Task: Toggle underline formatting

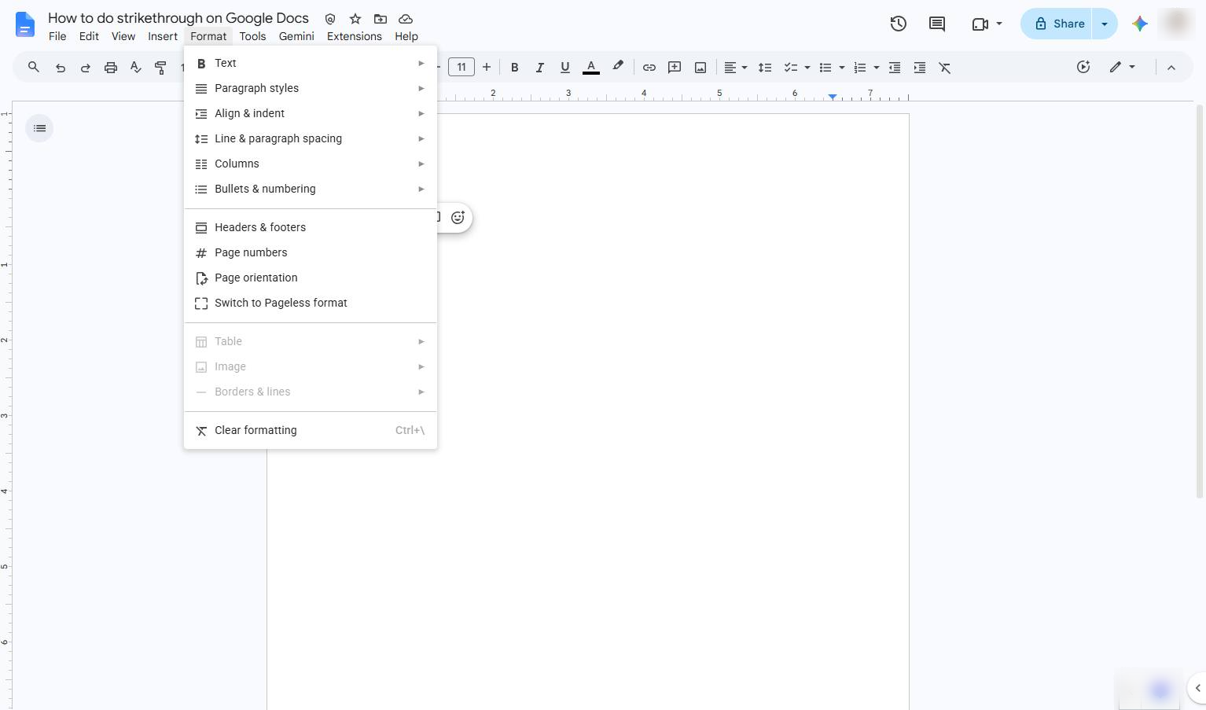Action: pos(565,68)
